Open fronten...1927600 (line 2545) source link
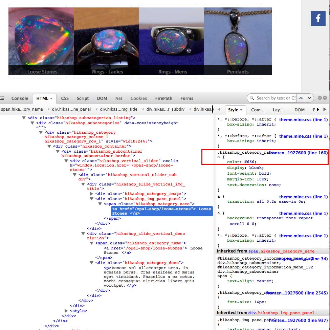330x330 pixels. click(x=297, y=293)
